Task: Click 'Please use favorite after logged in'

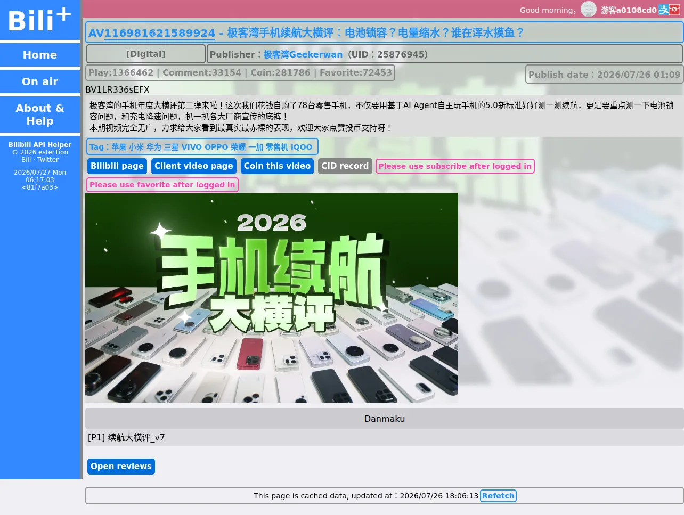Action: click(162, 185)
